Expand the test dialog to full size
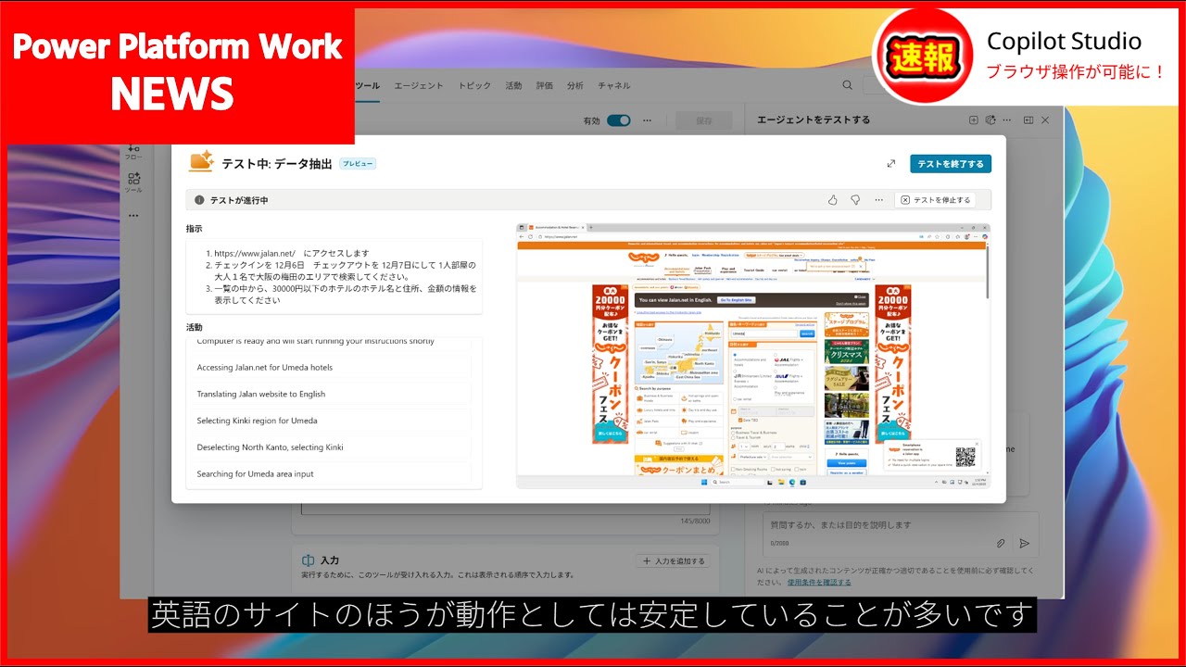Viewport: 1186px width, 667px height. [891, 164]
